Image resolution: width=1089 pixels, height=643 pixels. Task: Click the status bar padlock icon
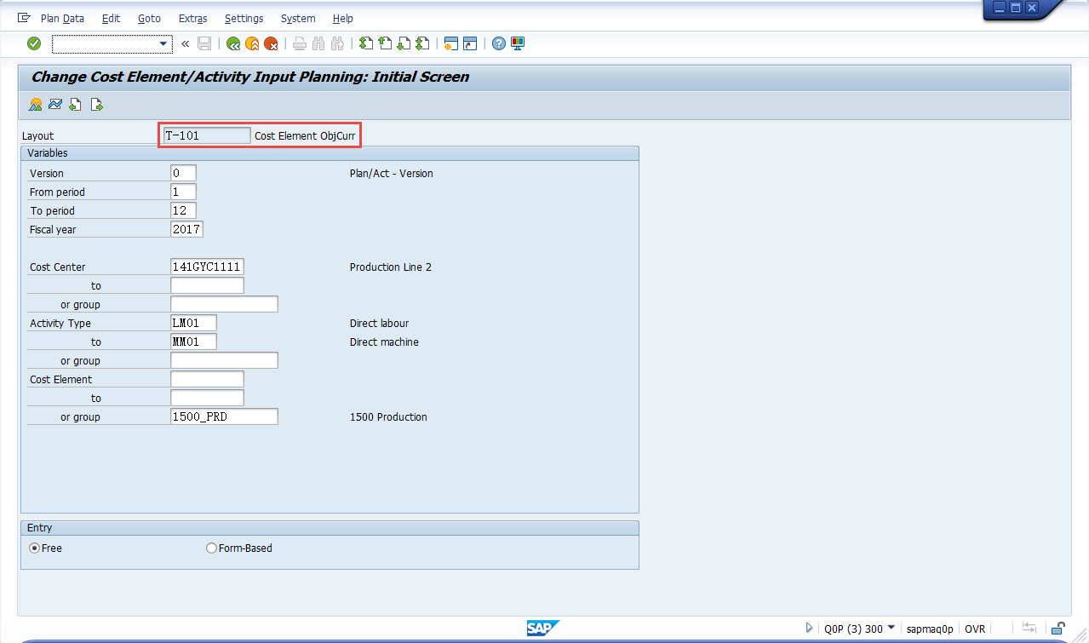coord(1057,629)
